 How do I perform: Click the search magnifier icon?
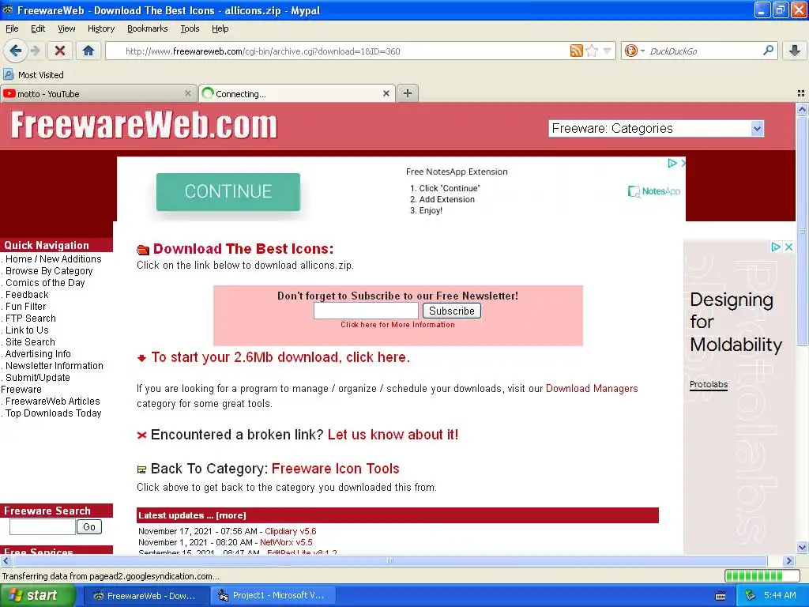click(768, 51)
